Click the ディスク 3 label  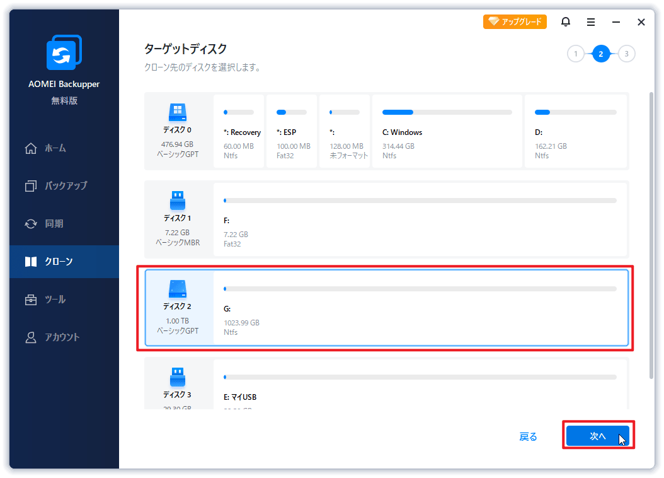click(x=178, y=395)
